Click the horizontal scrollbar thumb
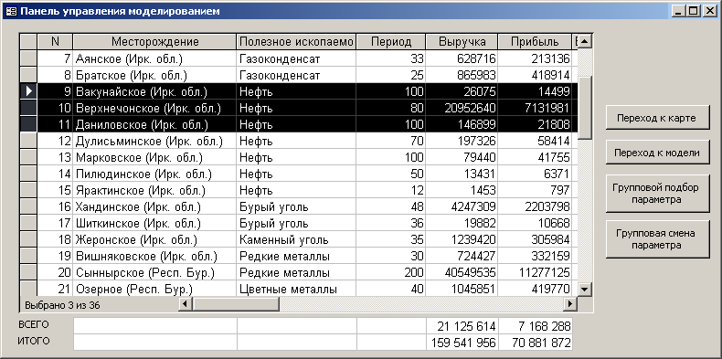Image resolution: width=722 pixels, height=359 pixels. [x=236, y=304]
